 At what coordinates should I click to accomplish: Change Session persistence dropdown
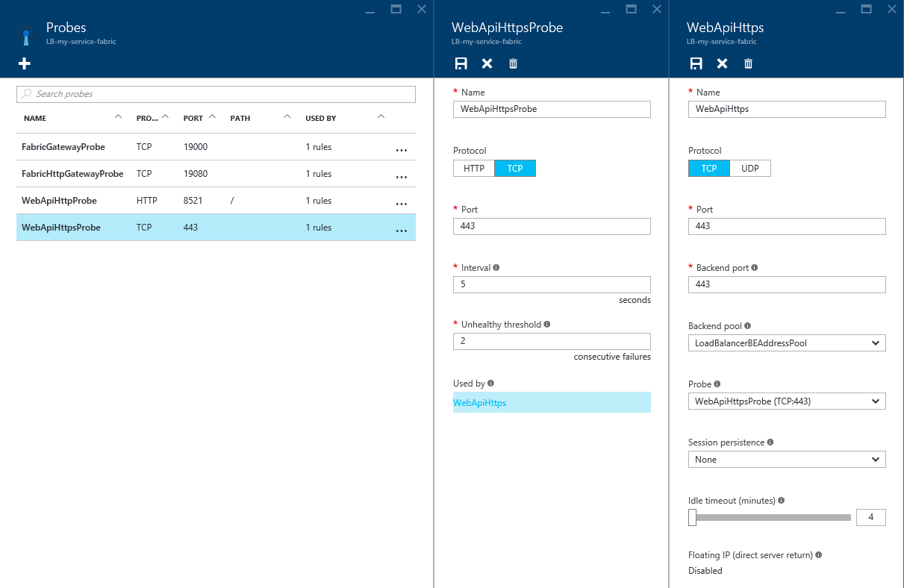pos(786,459)
